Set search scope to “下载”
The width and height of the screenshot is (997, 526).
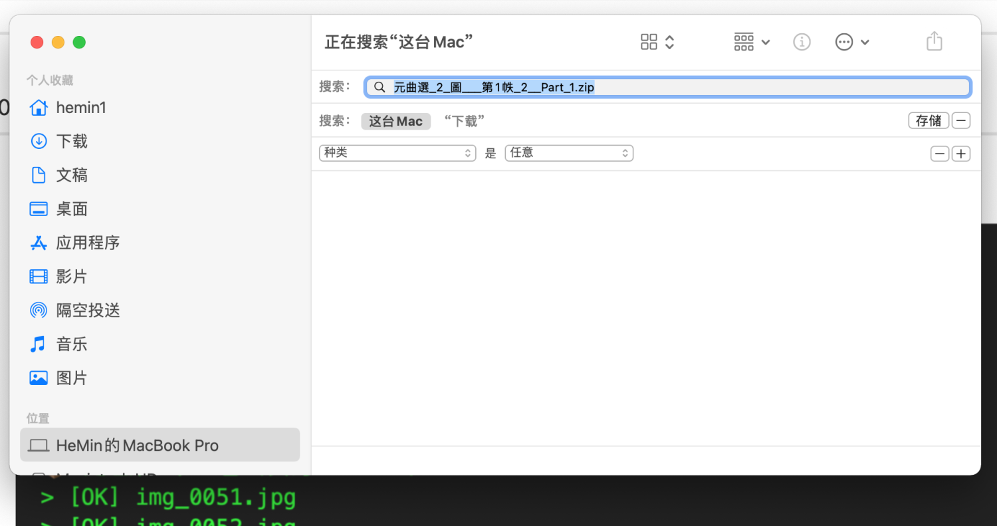[x=464, y=121]
